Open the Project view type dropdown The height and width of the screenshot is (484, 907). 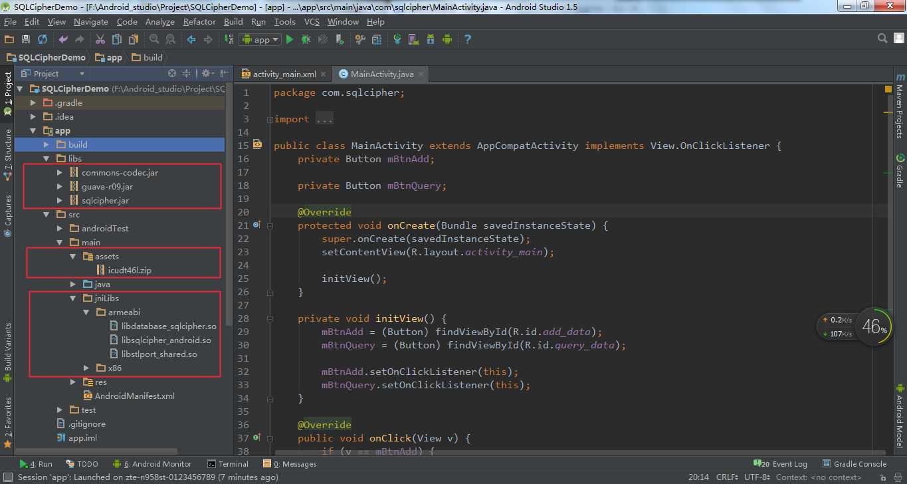pos(54,74)
